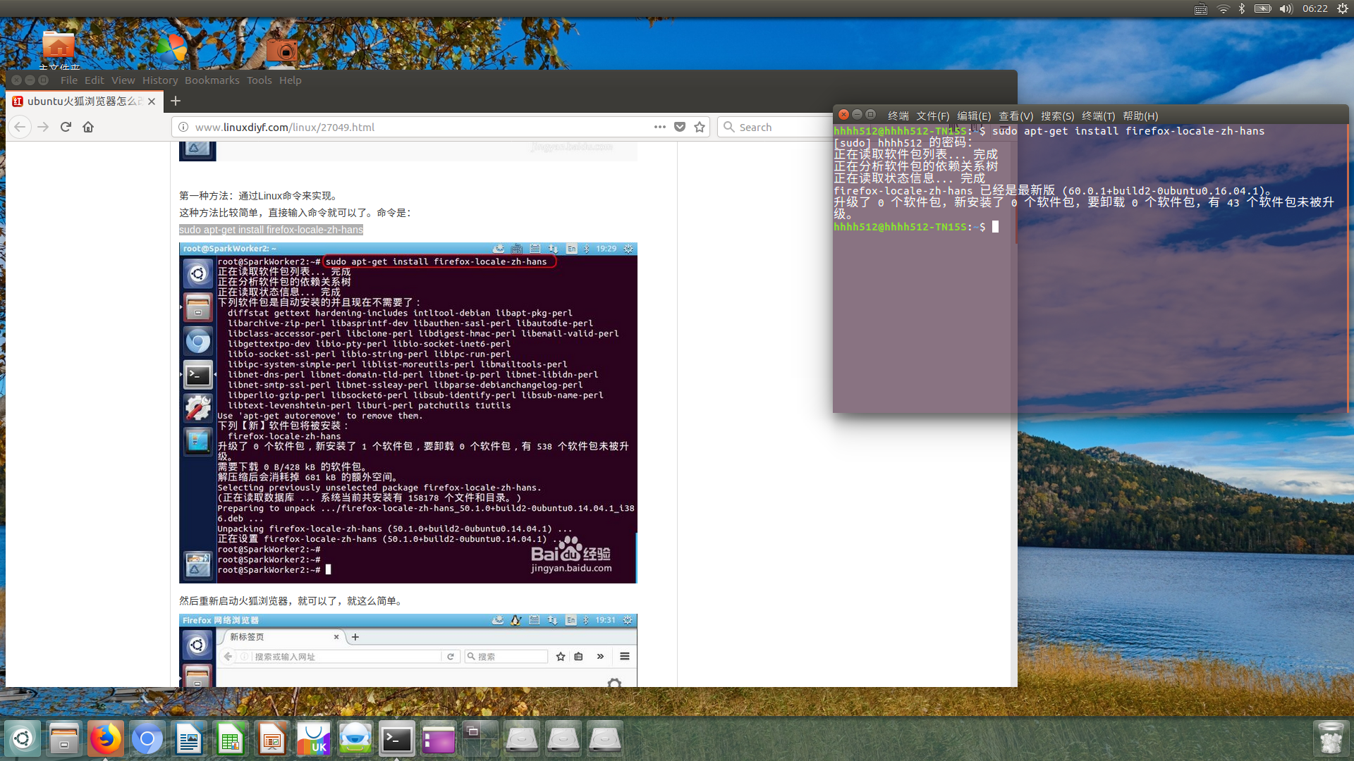This screenshot has width=1354, height=761.
Task: Open Ubuntu Kylin software center icon
Action: tap(314, 738)
